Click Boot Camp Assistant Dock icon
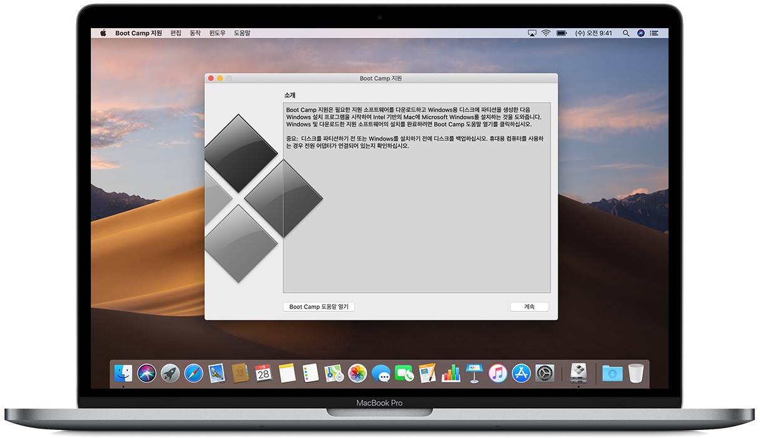The height and width of the screenshot is (438, 760). pos(578,374)
